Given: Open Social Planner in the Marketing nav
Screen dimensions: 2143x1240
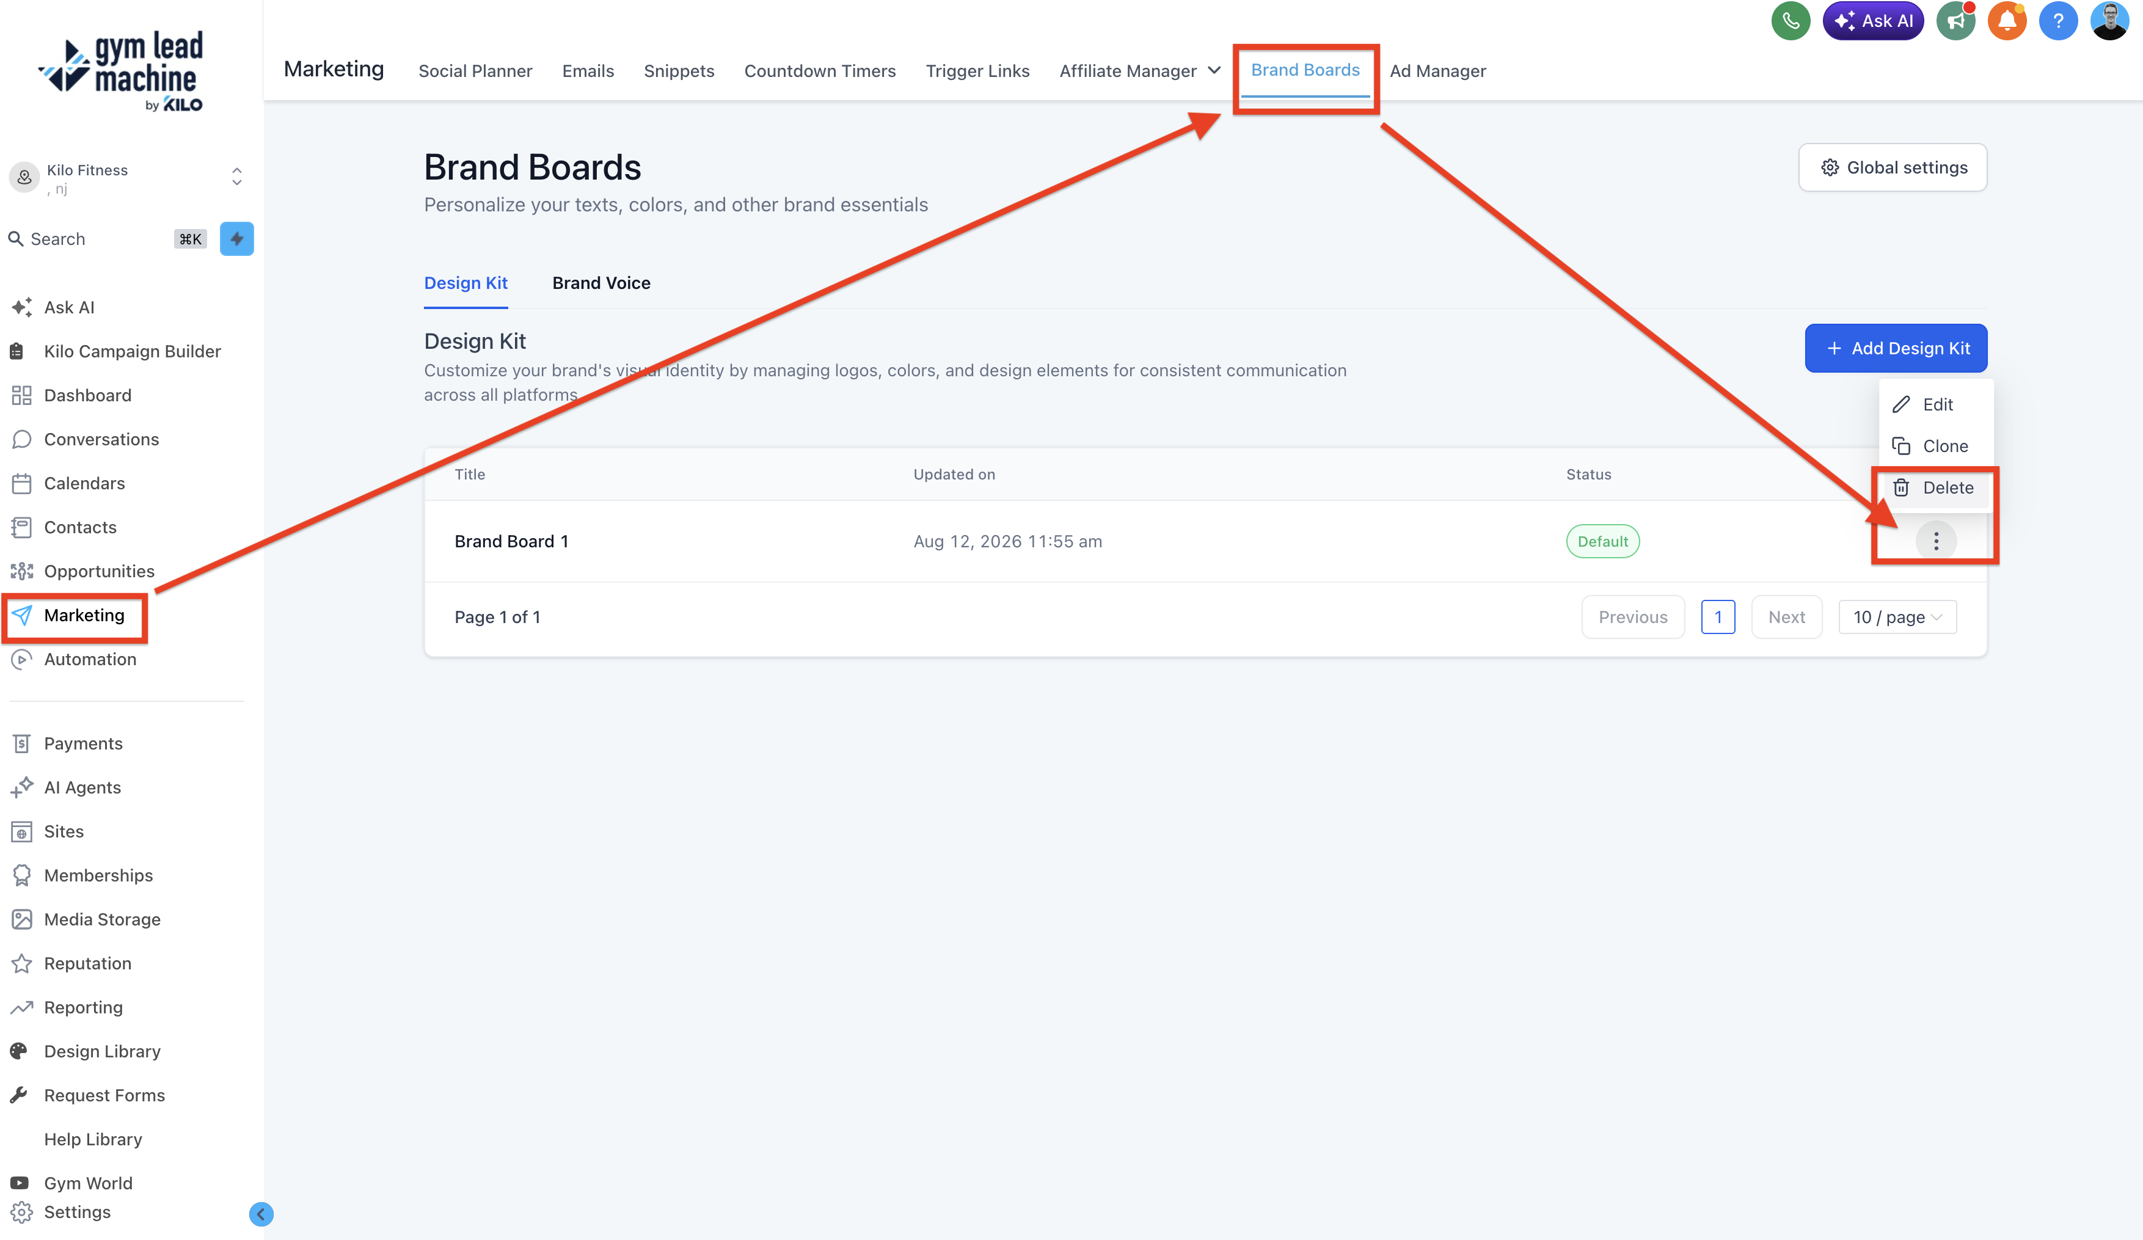Looking at the screenshot, I should 475,71.
